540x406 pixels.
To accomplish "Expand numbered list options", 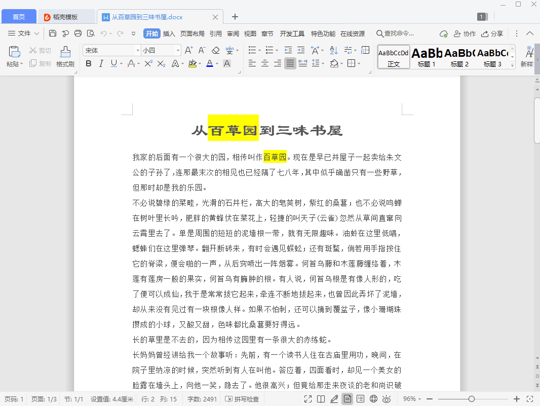I will tap(277, 51).
